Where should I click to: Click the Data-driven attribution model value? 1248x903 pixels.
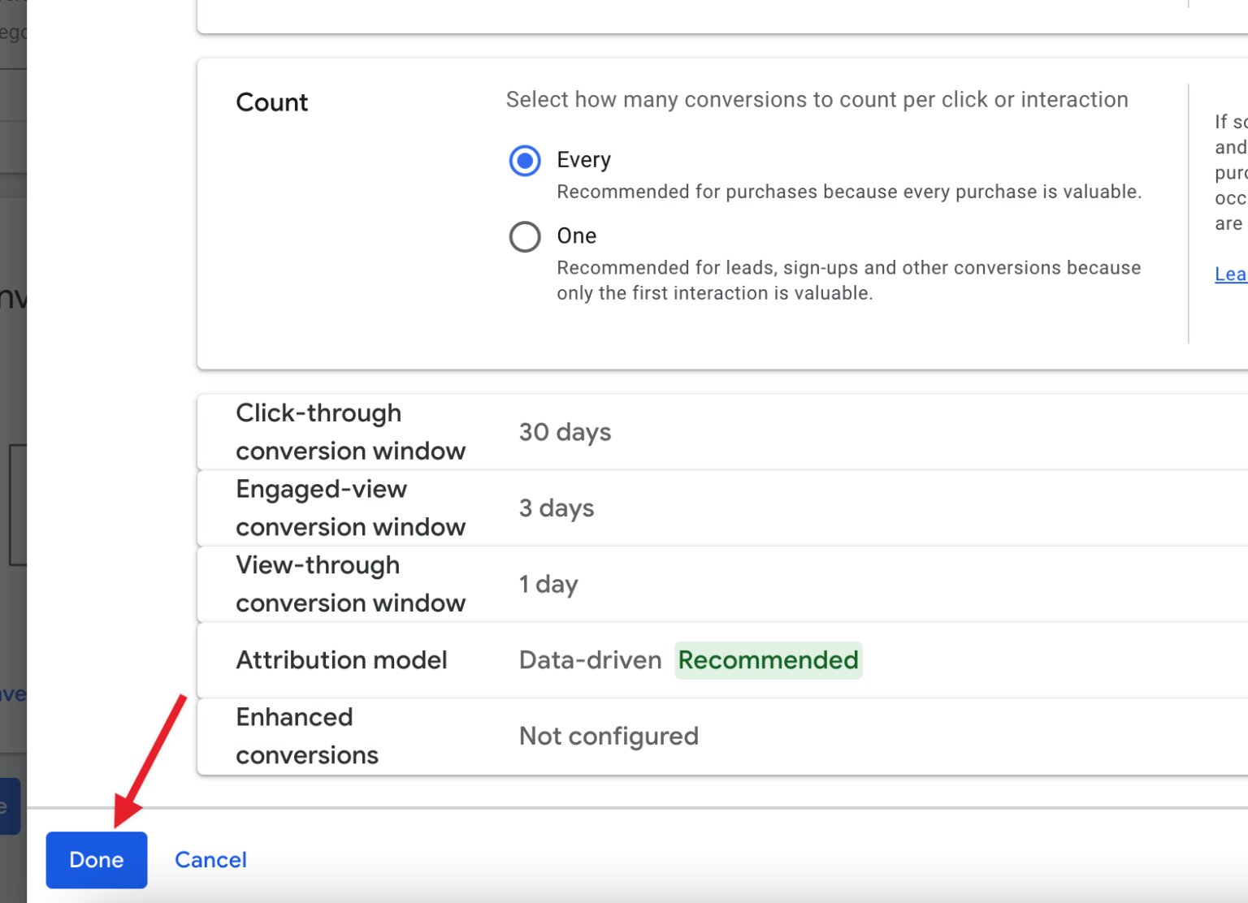coord(590,659)
